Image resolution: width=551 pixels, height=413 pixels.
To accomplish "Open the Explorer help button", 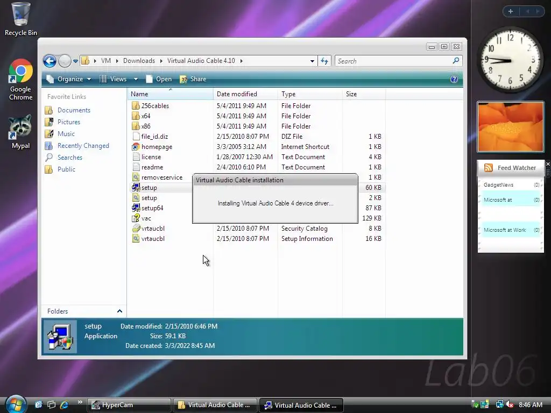I will (x=454, y=79).
